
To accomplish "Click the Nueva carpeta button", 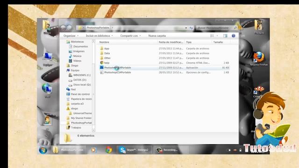I will [x=157, y=36].
